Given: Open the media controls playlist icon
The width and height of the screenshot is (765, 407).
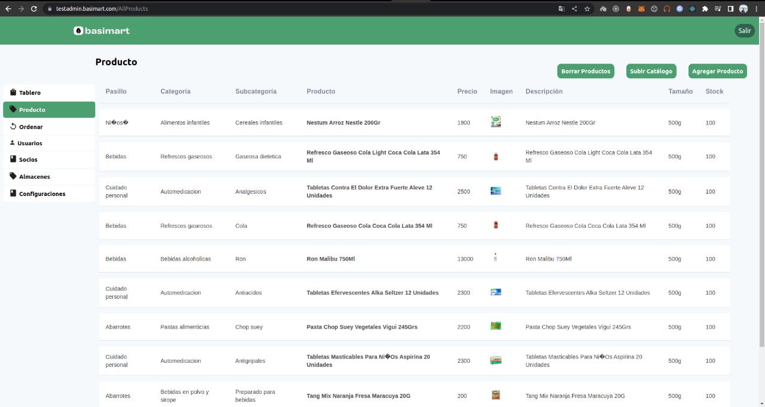Looking at the screenshot, I should click(x=718, y=8).
